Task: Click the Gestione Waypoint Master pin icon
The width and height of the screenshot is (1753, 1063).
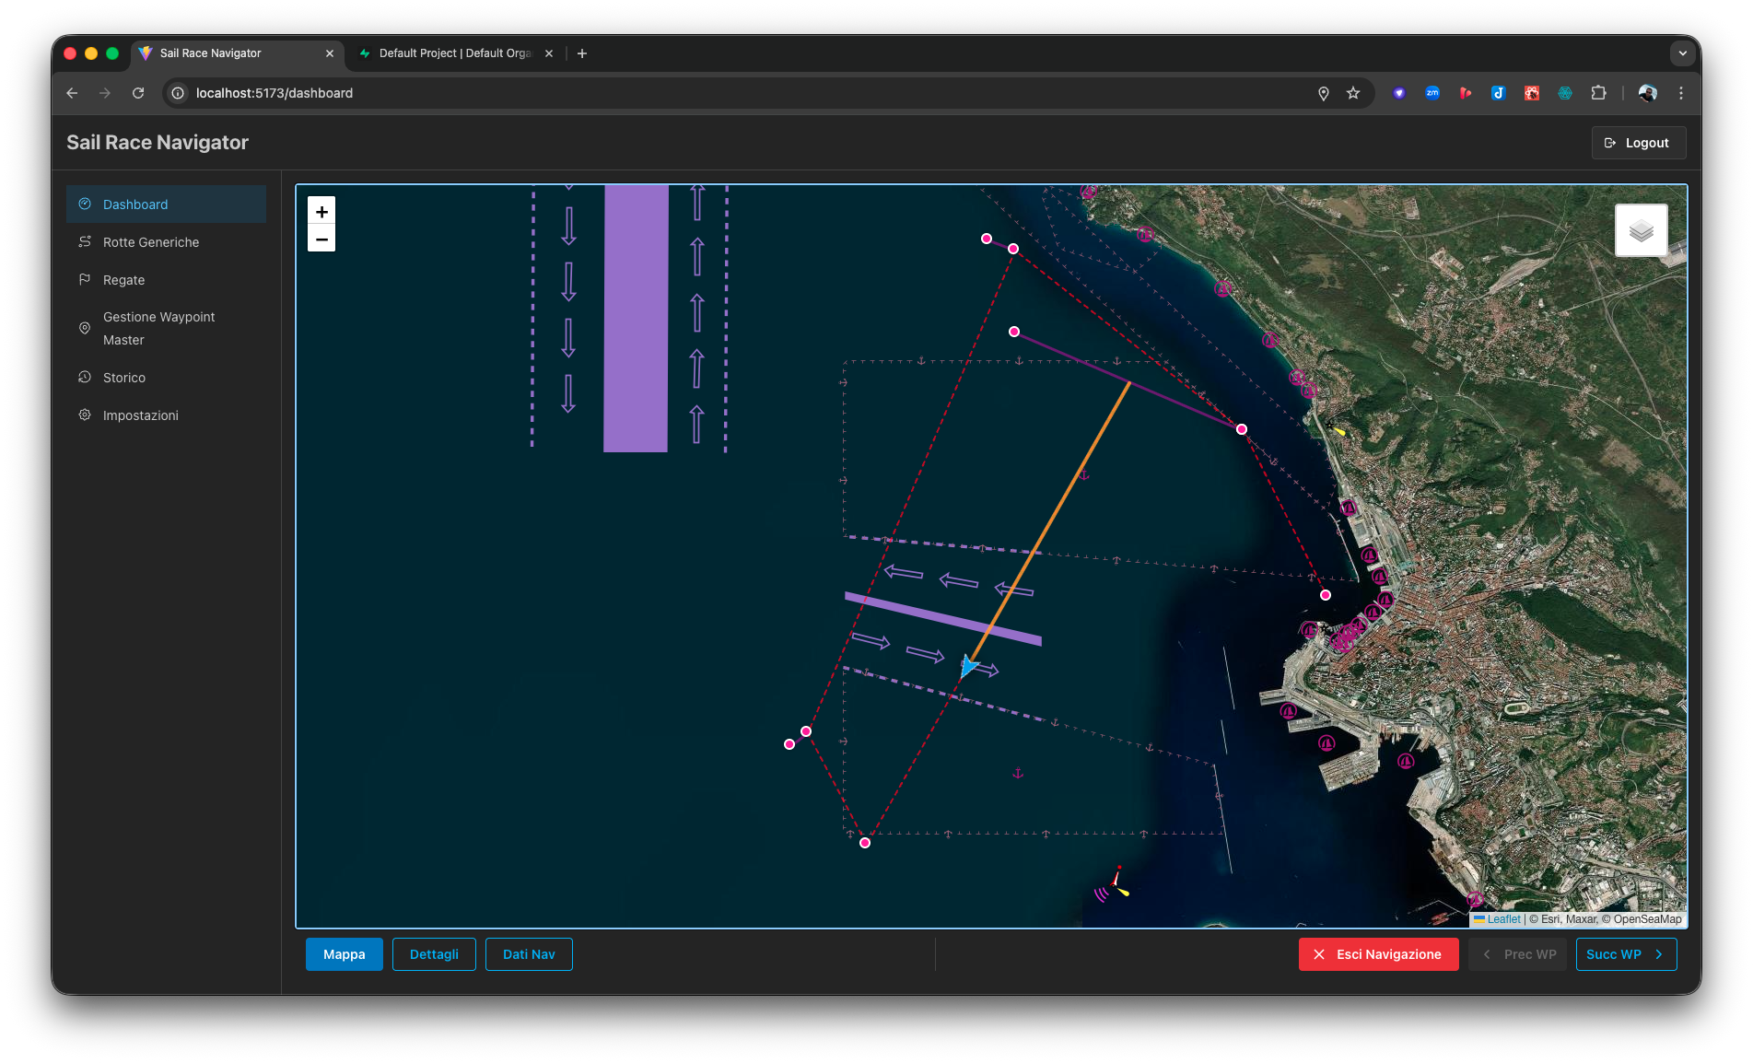Action: (x=85, y=328)
